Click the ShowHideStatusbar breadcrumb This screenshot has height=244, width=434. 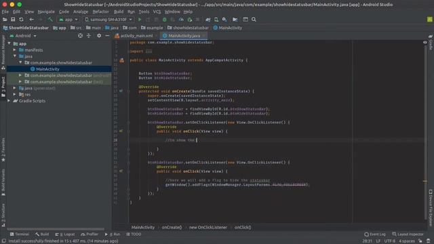[26, 28]
